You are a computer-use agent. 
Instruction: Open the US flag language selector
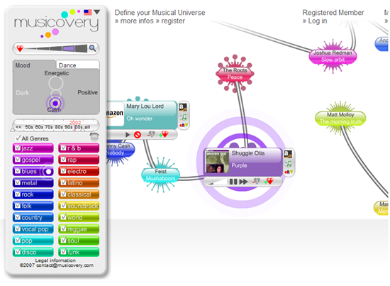[87, 12]
